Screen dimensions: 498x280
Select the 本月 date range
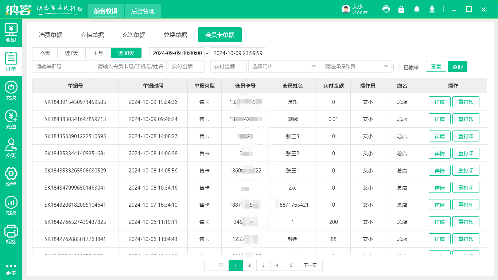coord(98,53)
